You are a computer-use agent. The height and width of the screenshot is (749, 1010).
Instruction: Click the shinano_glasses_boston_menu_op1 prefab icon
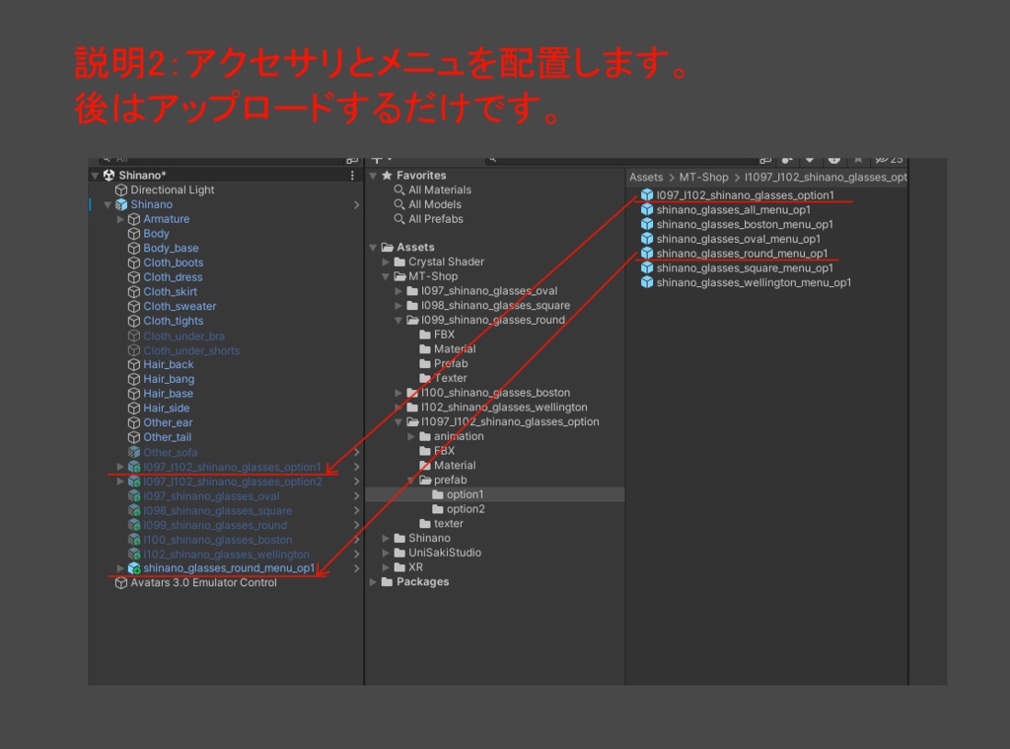pos(647,224)
